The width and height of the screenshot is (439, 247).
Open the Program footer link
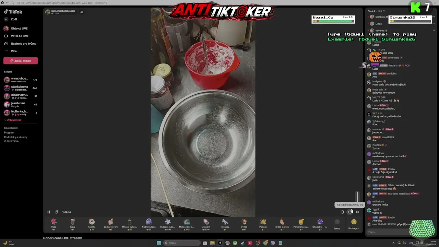coord(9,132)
